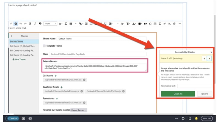Select Full Demo v2 - Default Theme
The width and height of the screenshot is (220, 125).
pyautogui.click(x=23, y=46)
